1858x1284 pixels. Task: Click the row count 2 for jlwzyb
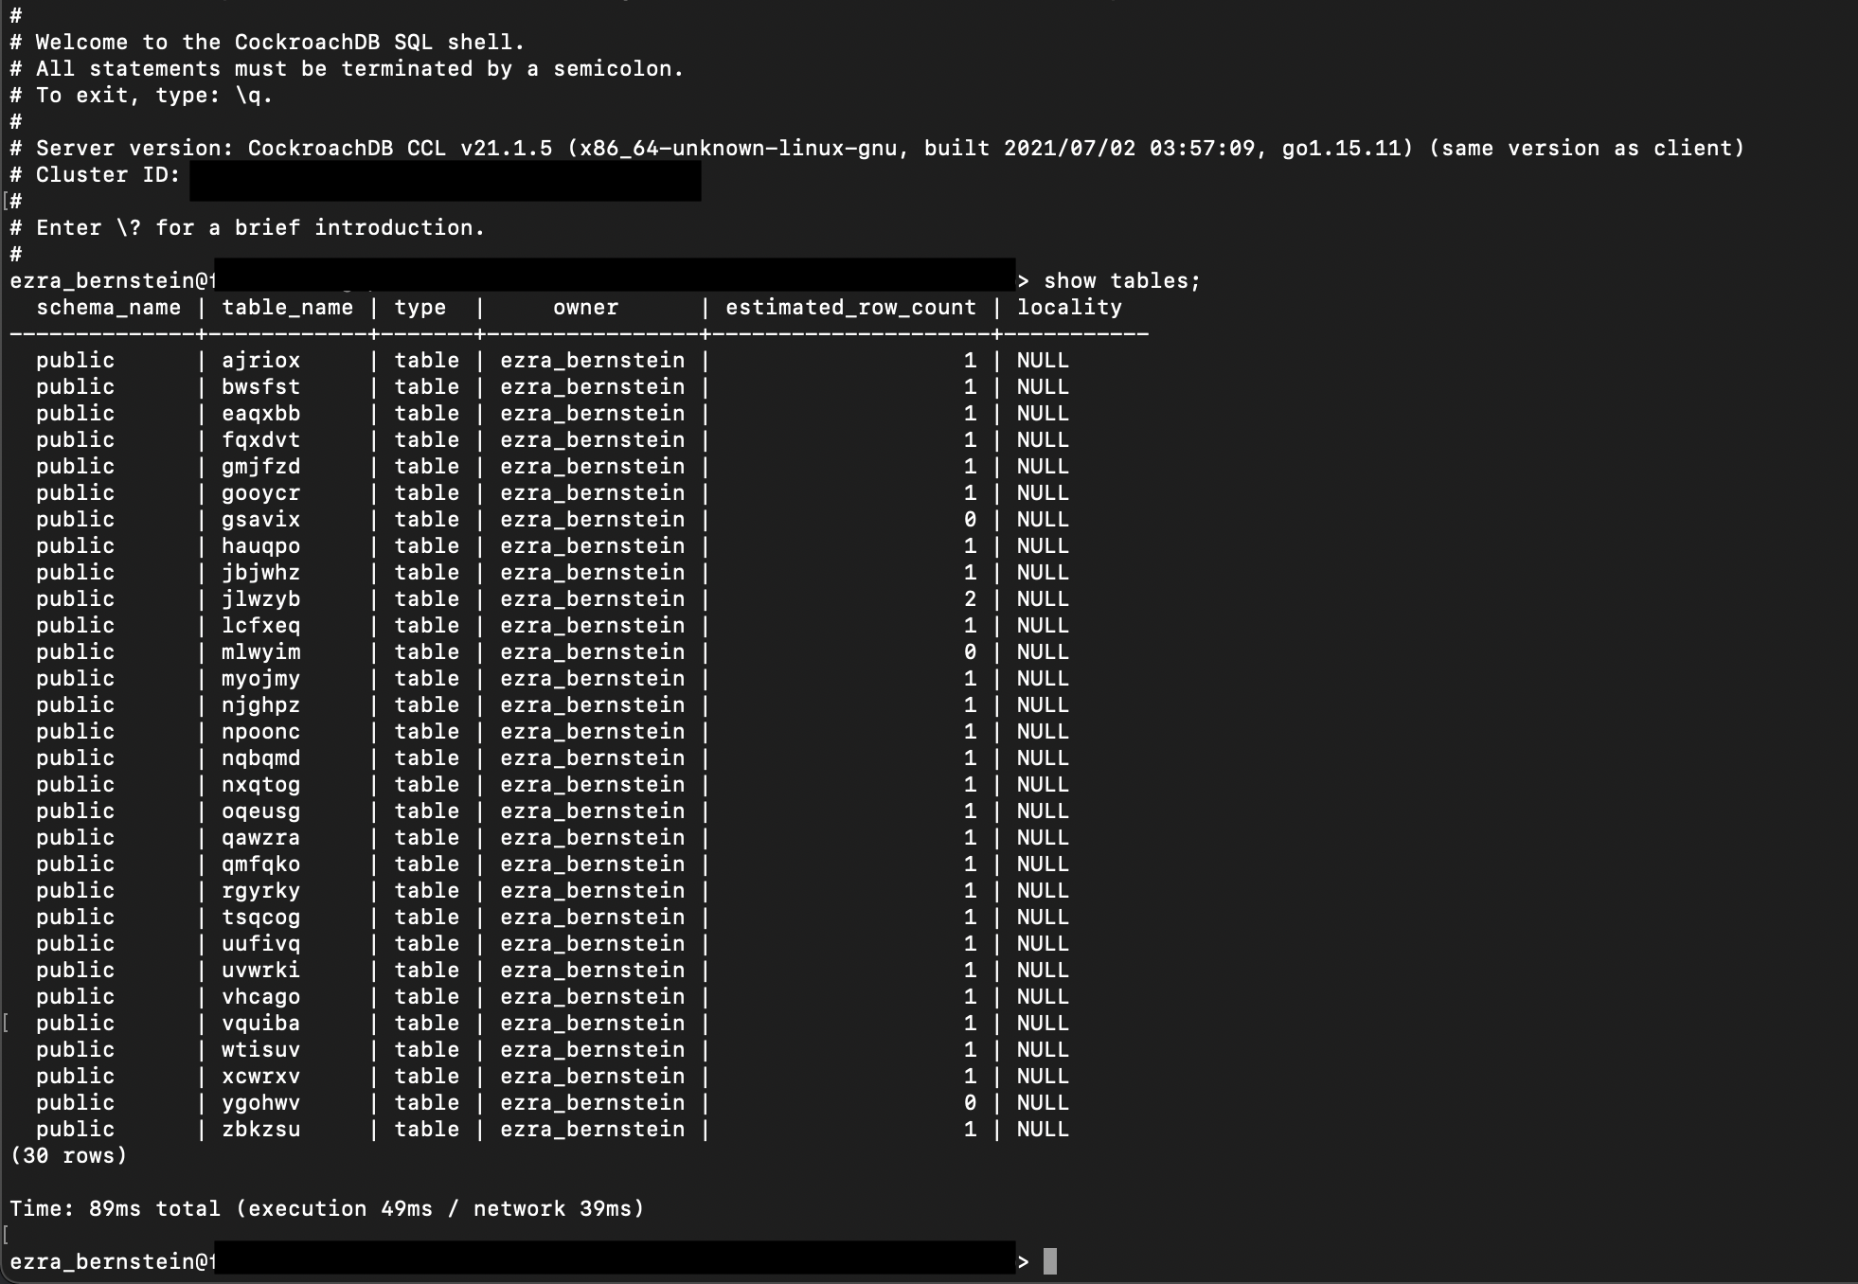click(970, 599)
